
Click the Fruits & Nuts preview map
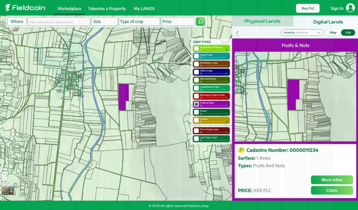tap(295, 97)
